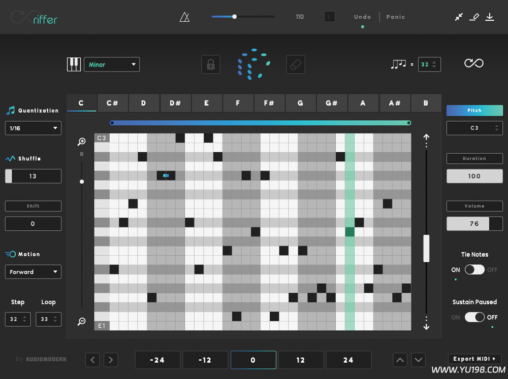
Task: Select the eraser icon to clear the pattern
Action: pos(295,64)
